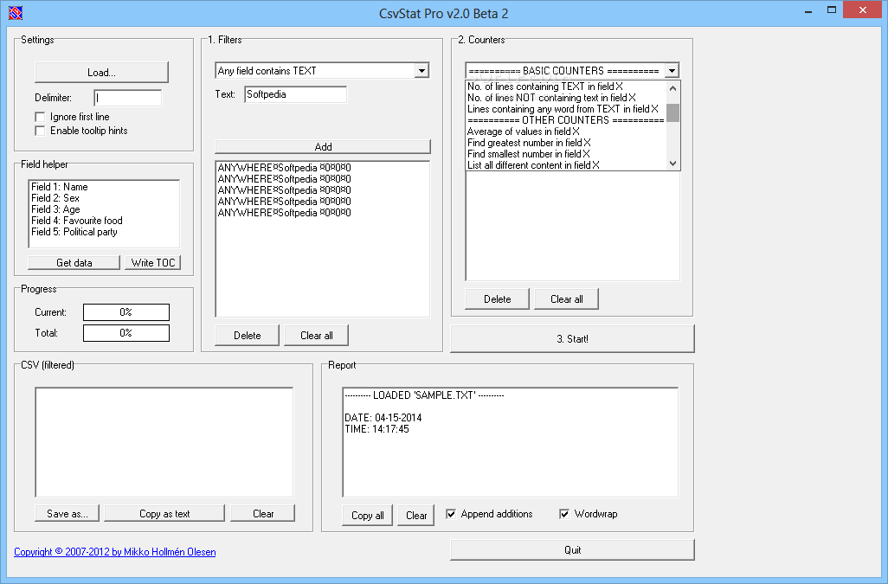The height and width of the screenshot is (584, 888).
Task: Choose Find greatest number in field X
Action: pos(566,143)
